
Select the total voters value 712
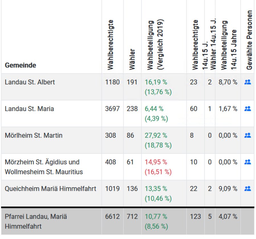tap(132, 217)
